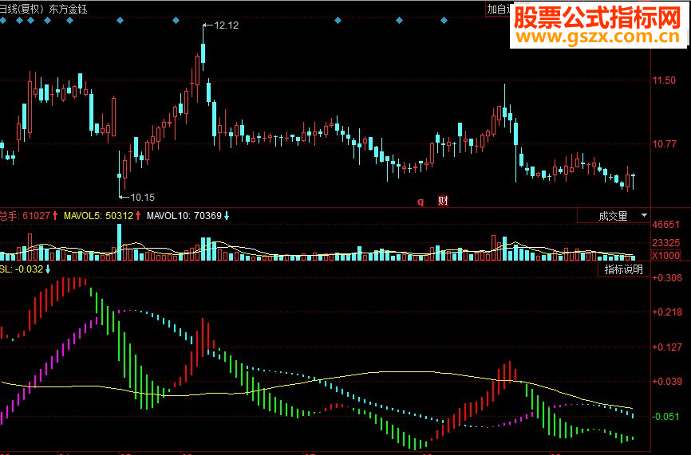Click the -0.051 indicator axis value
The image size is (691, 455).
(x=667, y=416)
